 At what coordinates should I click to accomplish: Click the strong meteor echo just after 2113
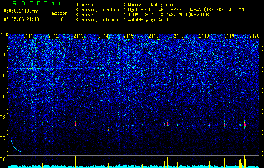click(x=76, y=124)
